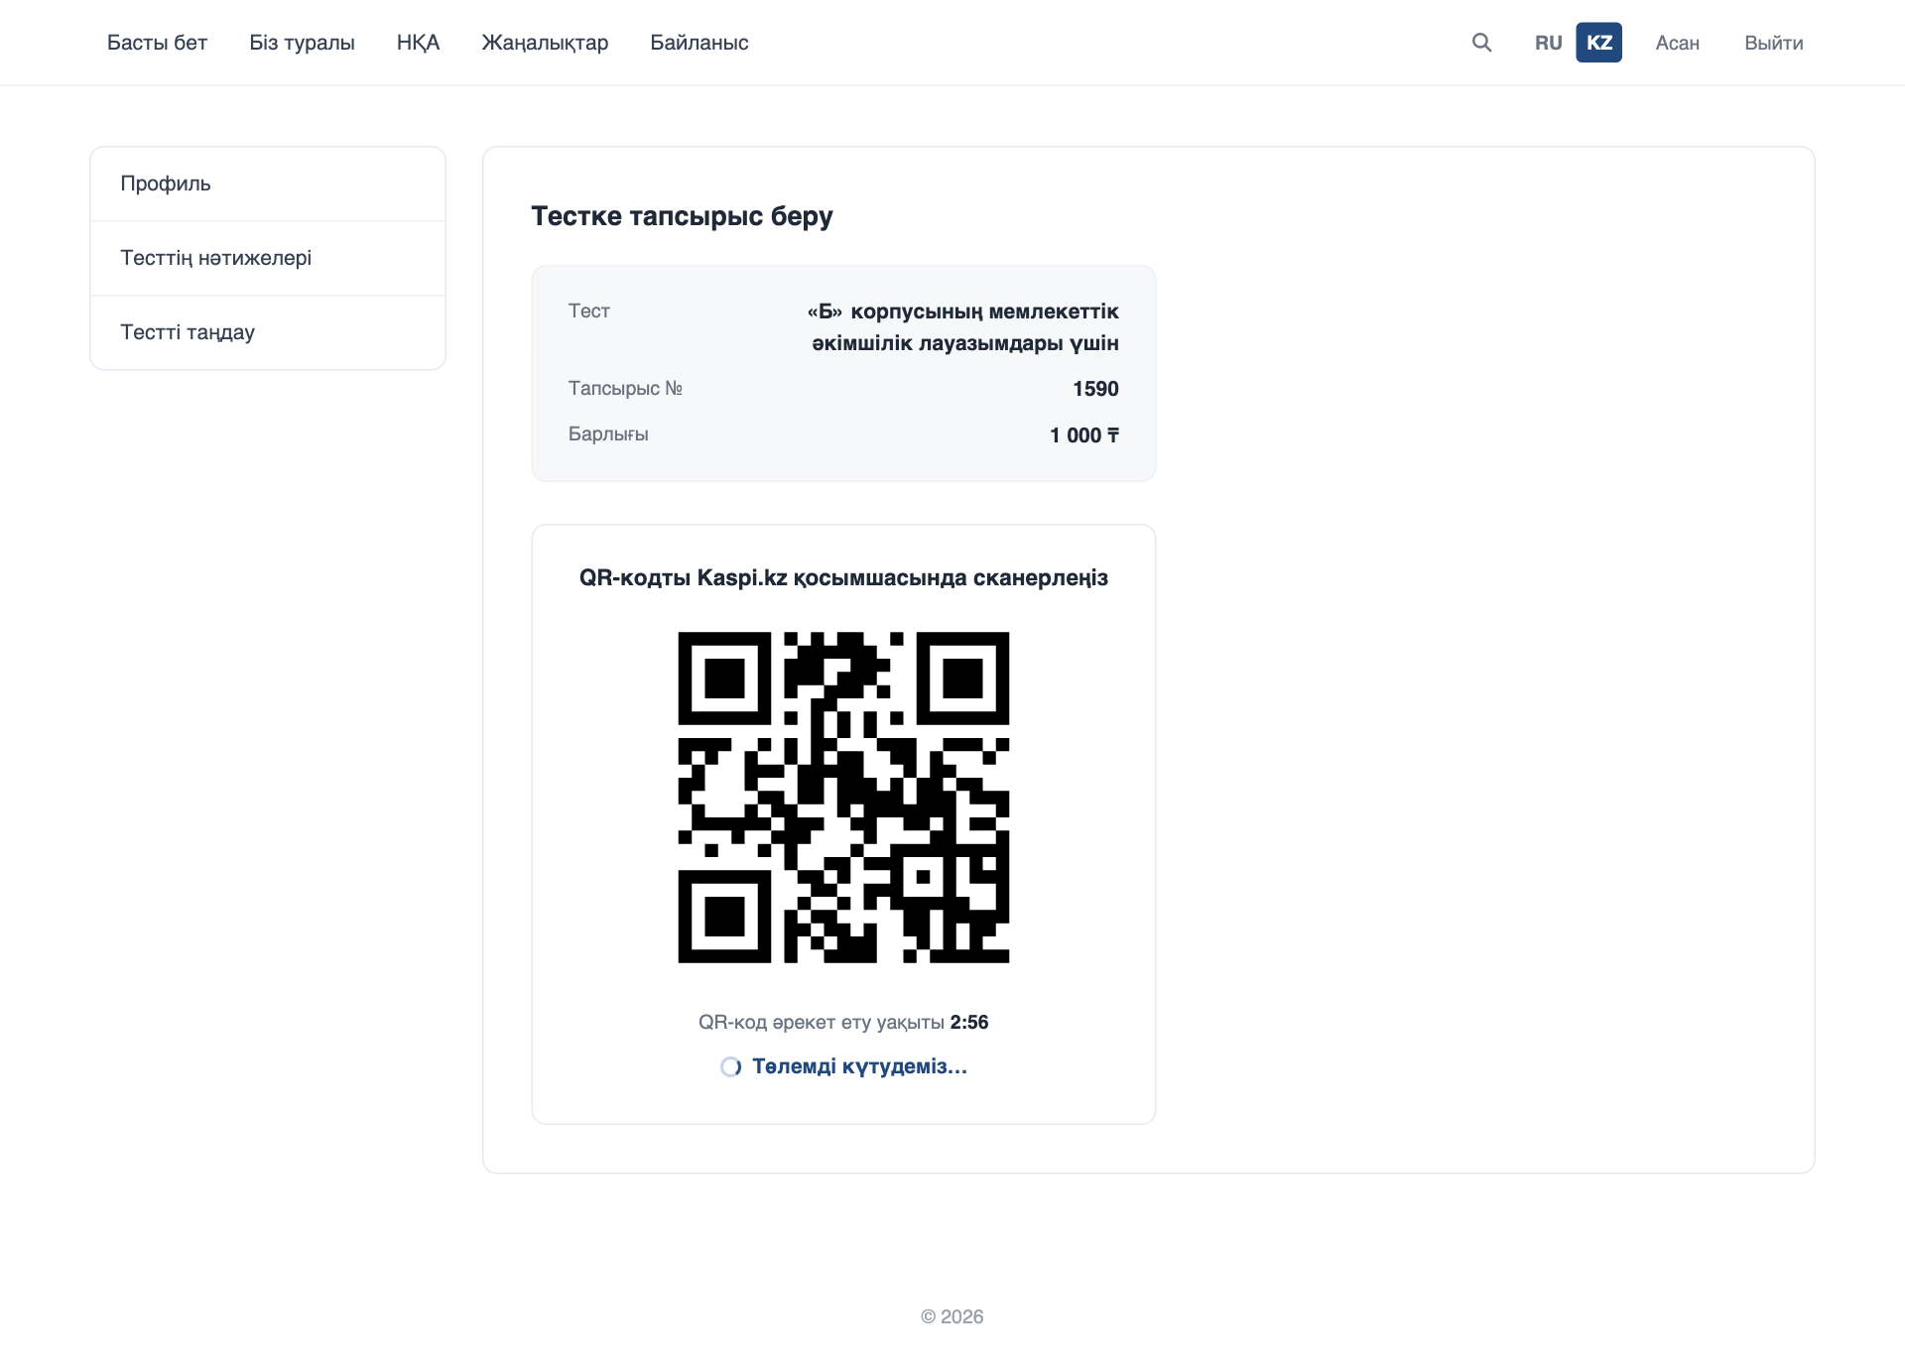Viewport: 1905px width, 1363px height.
Task: Open Тесттің нәтижелері sidebar item
Action: click(x=268, y=258)
